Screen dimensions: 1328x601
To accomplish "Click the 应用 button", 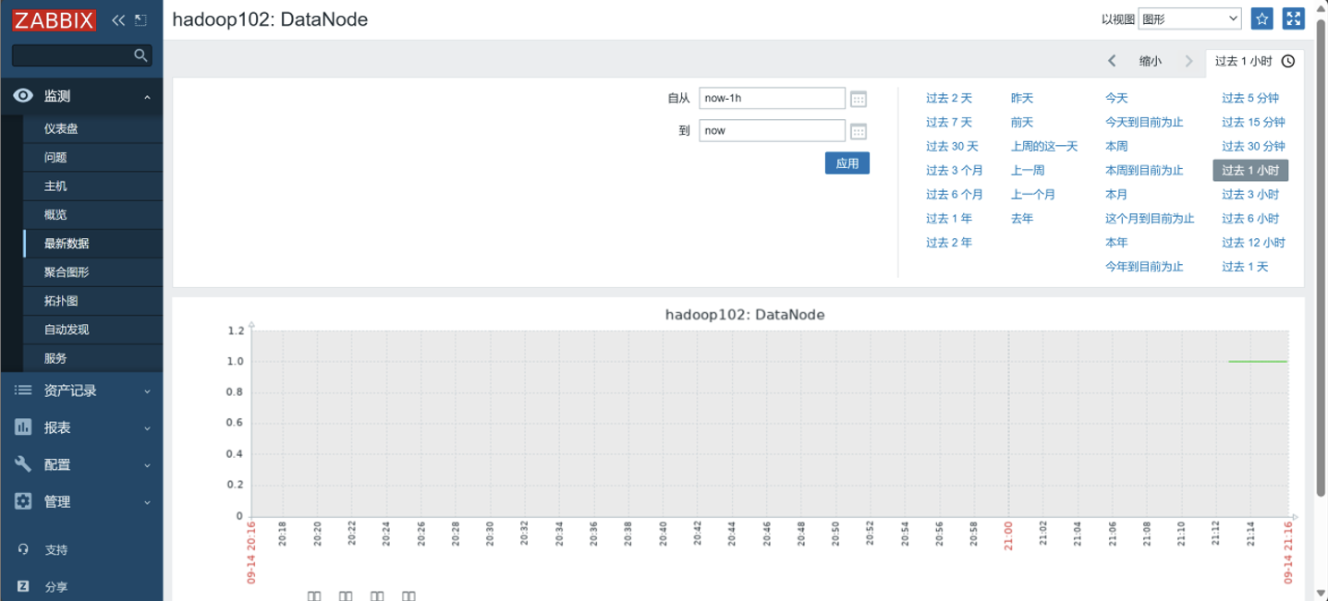I will 847,163.
